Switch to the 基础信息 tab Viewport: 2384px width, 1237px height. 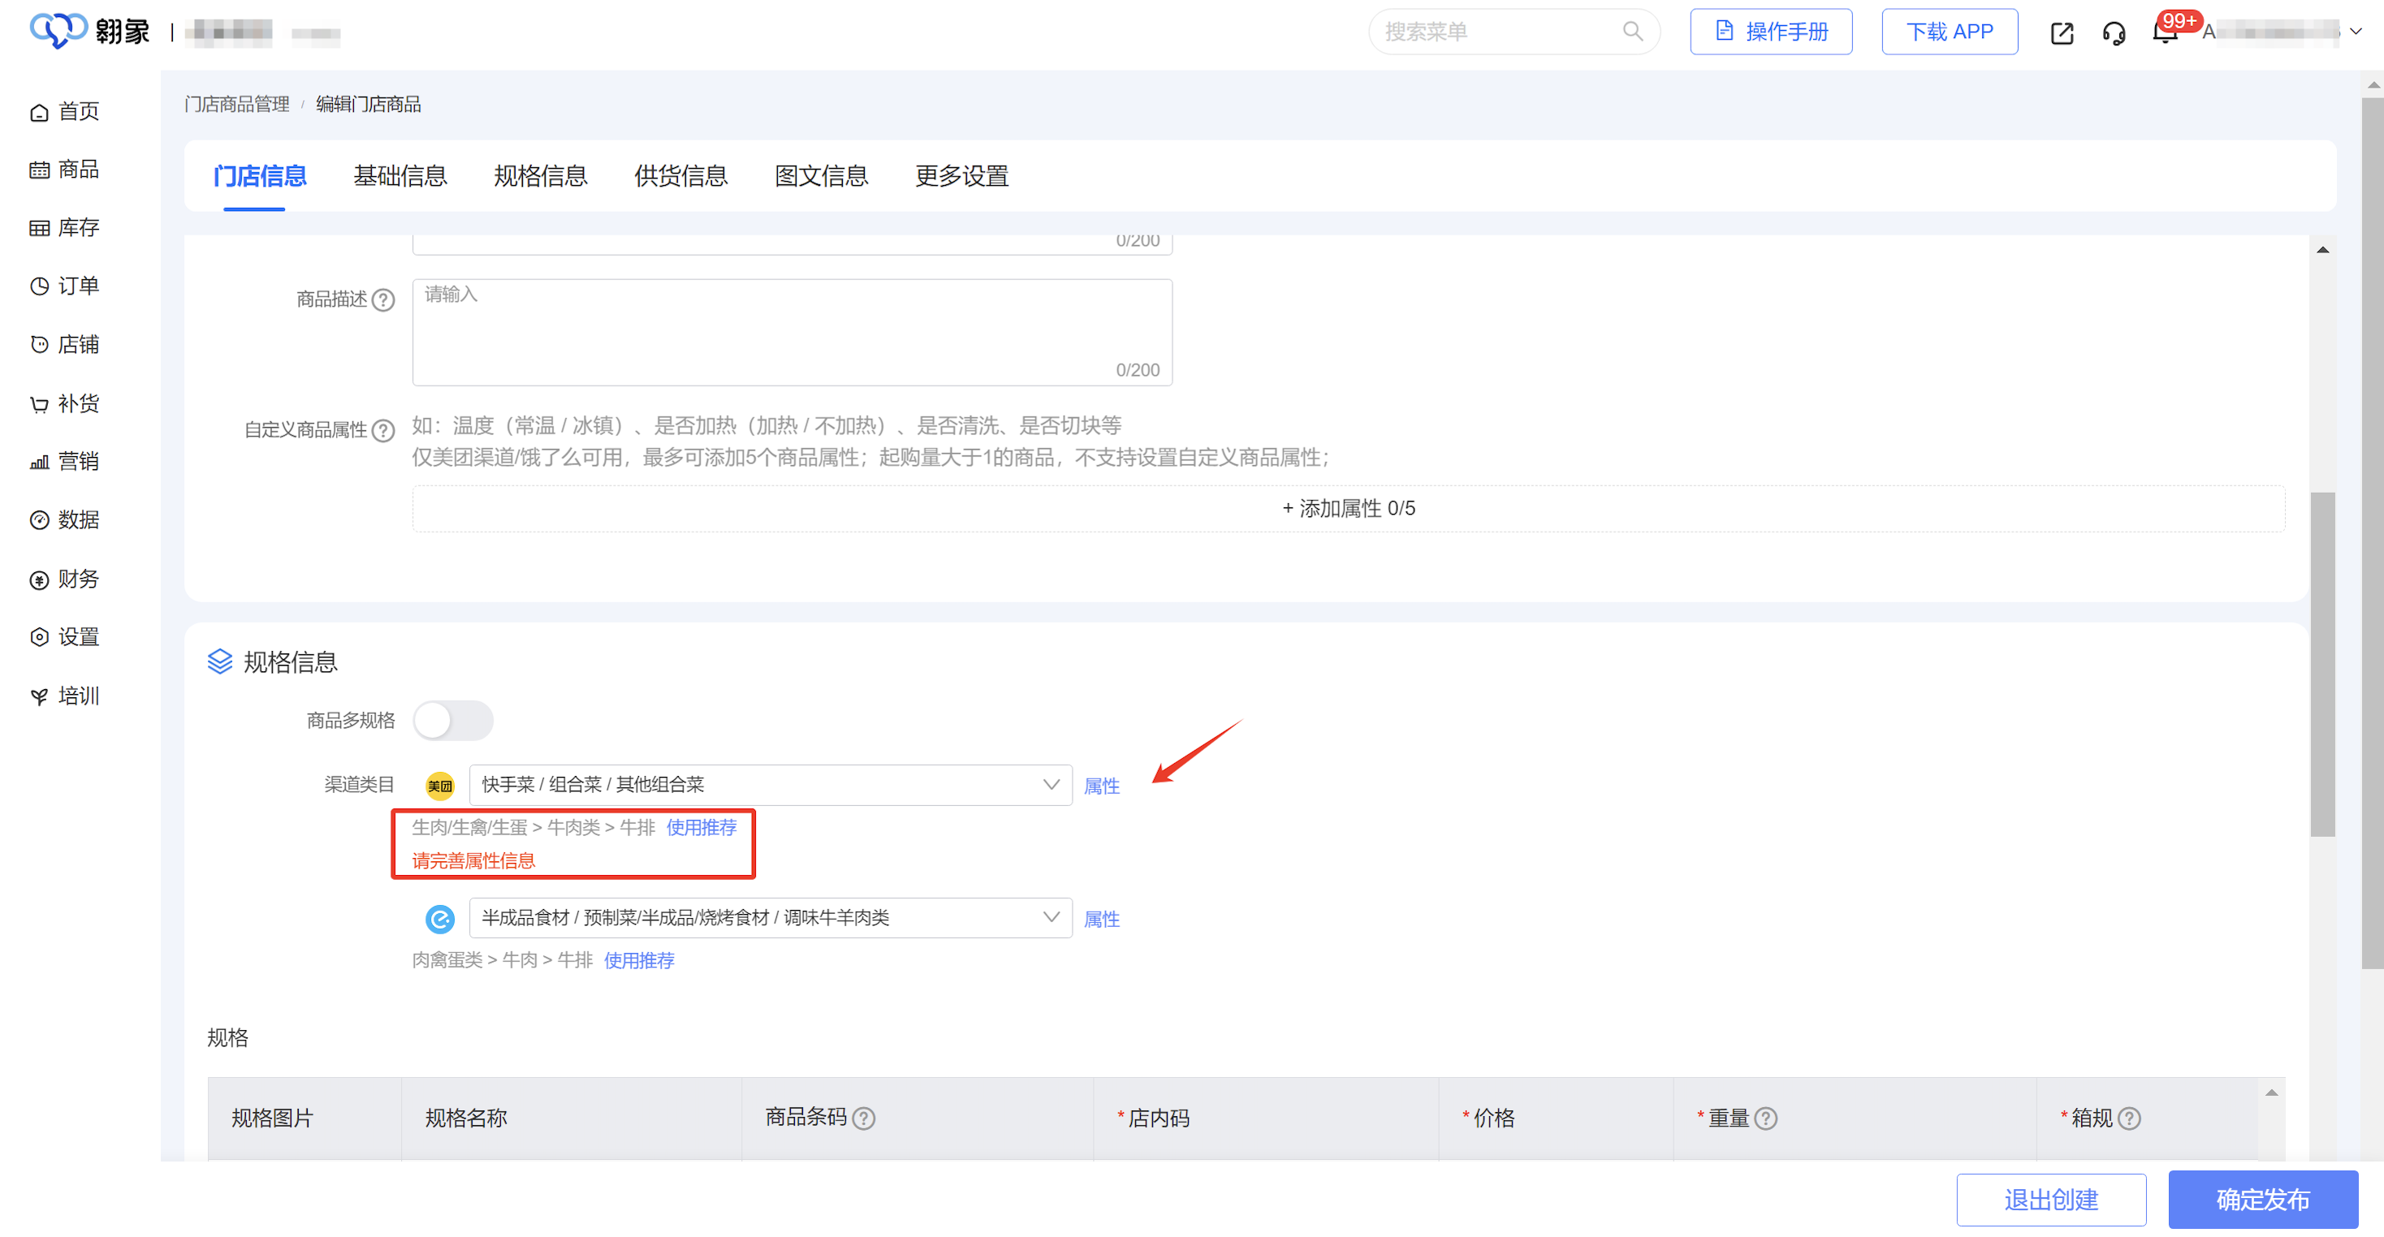point(399,176)
